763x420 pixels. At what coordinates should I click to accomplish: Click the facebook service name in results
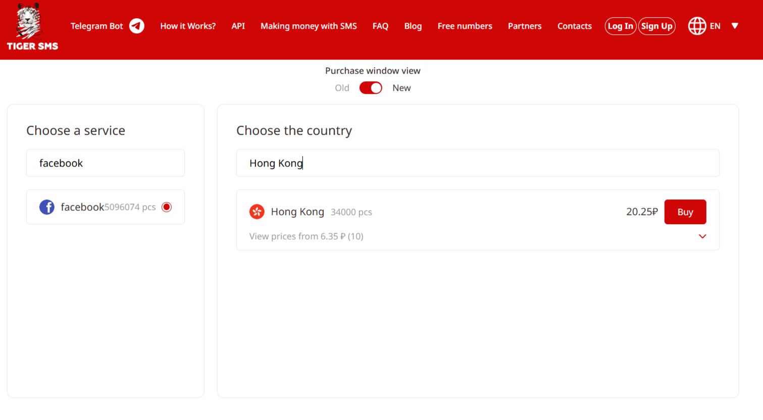coord(82,207)
